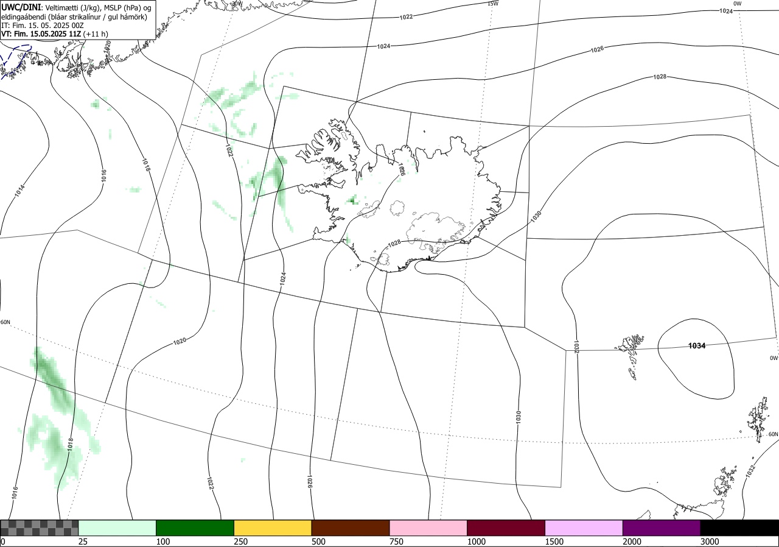Click the gray checkered 0–25 legend swatch
779x547 pixels.
(40, 528)
